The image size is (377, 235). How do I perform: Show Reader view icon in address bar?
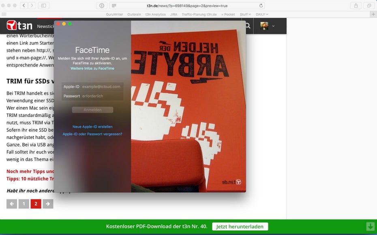114,6
